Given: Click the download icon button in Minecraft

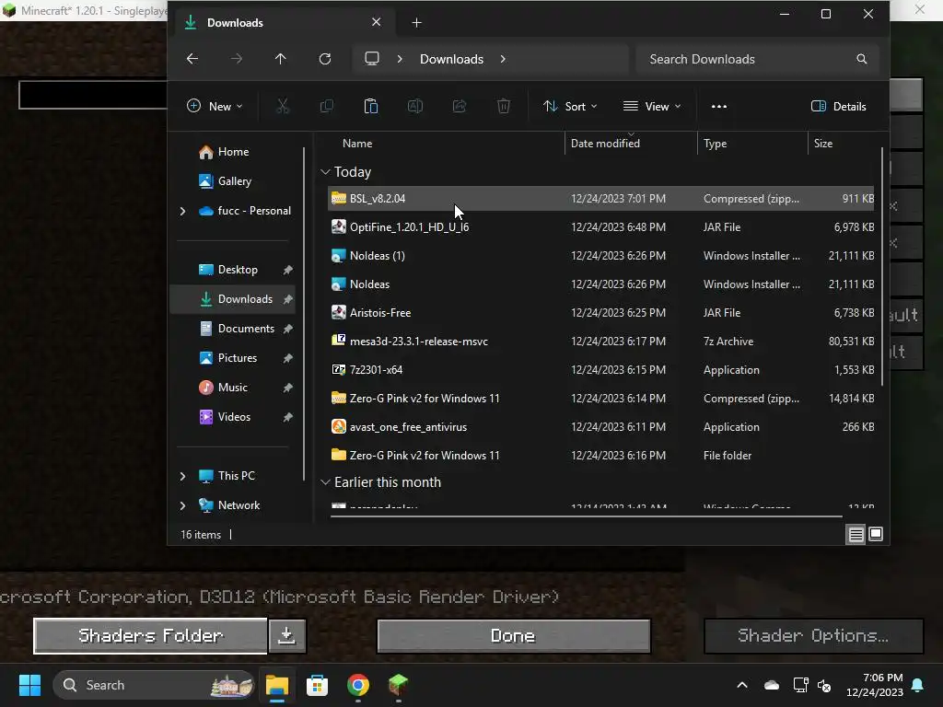Looking at the screenshot, I should pyautogui.click(x=287, y=635).
